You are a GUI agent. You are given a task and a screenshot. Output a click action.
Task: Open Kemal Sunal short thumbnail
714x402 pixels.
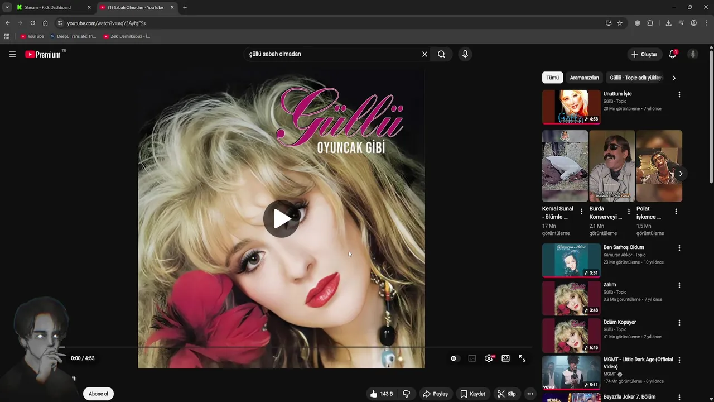click(x=565, y=166)
